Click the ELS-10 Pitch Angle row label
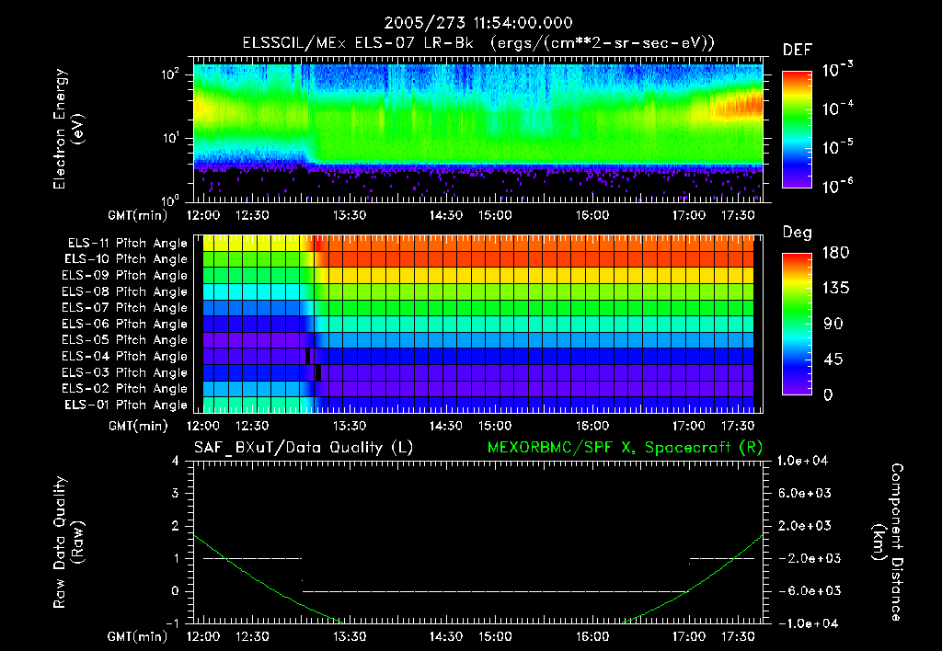The width and height of the screenshot is (942, 651). [x=126, y=259]
